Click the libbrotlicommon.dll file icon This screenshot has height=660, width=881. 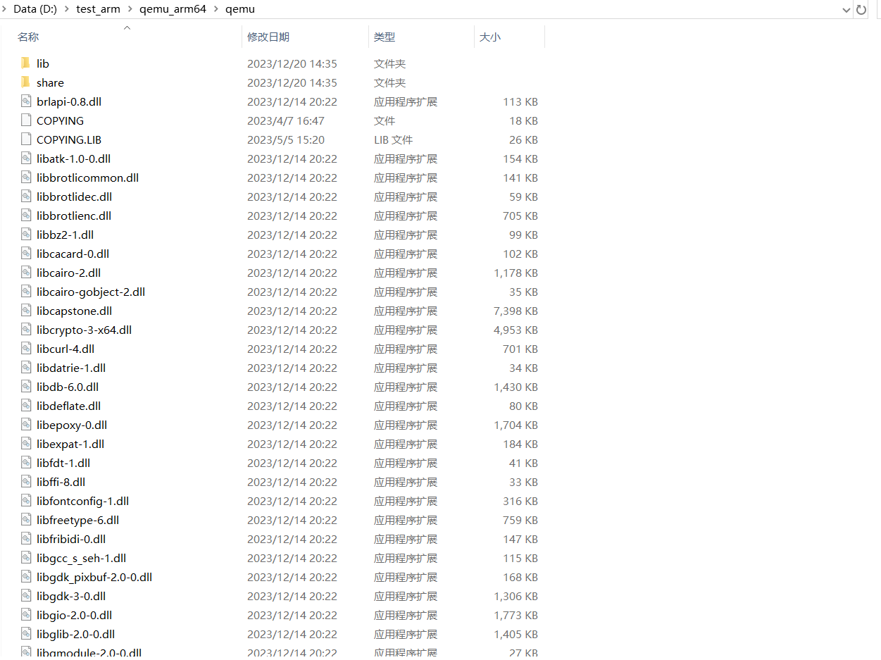coord(26,178)
